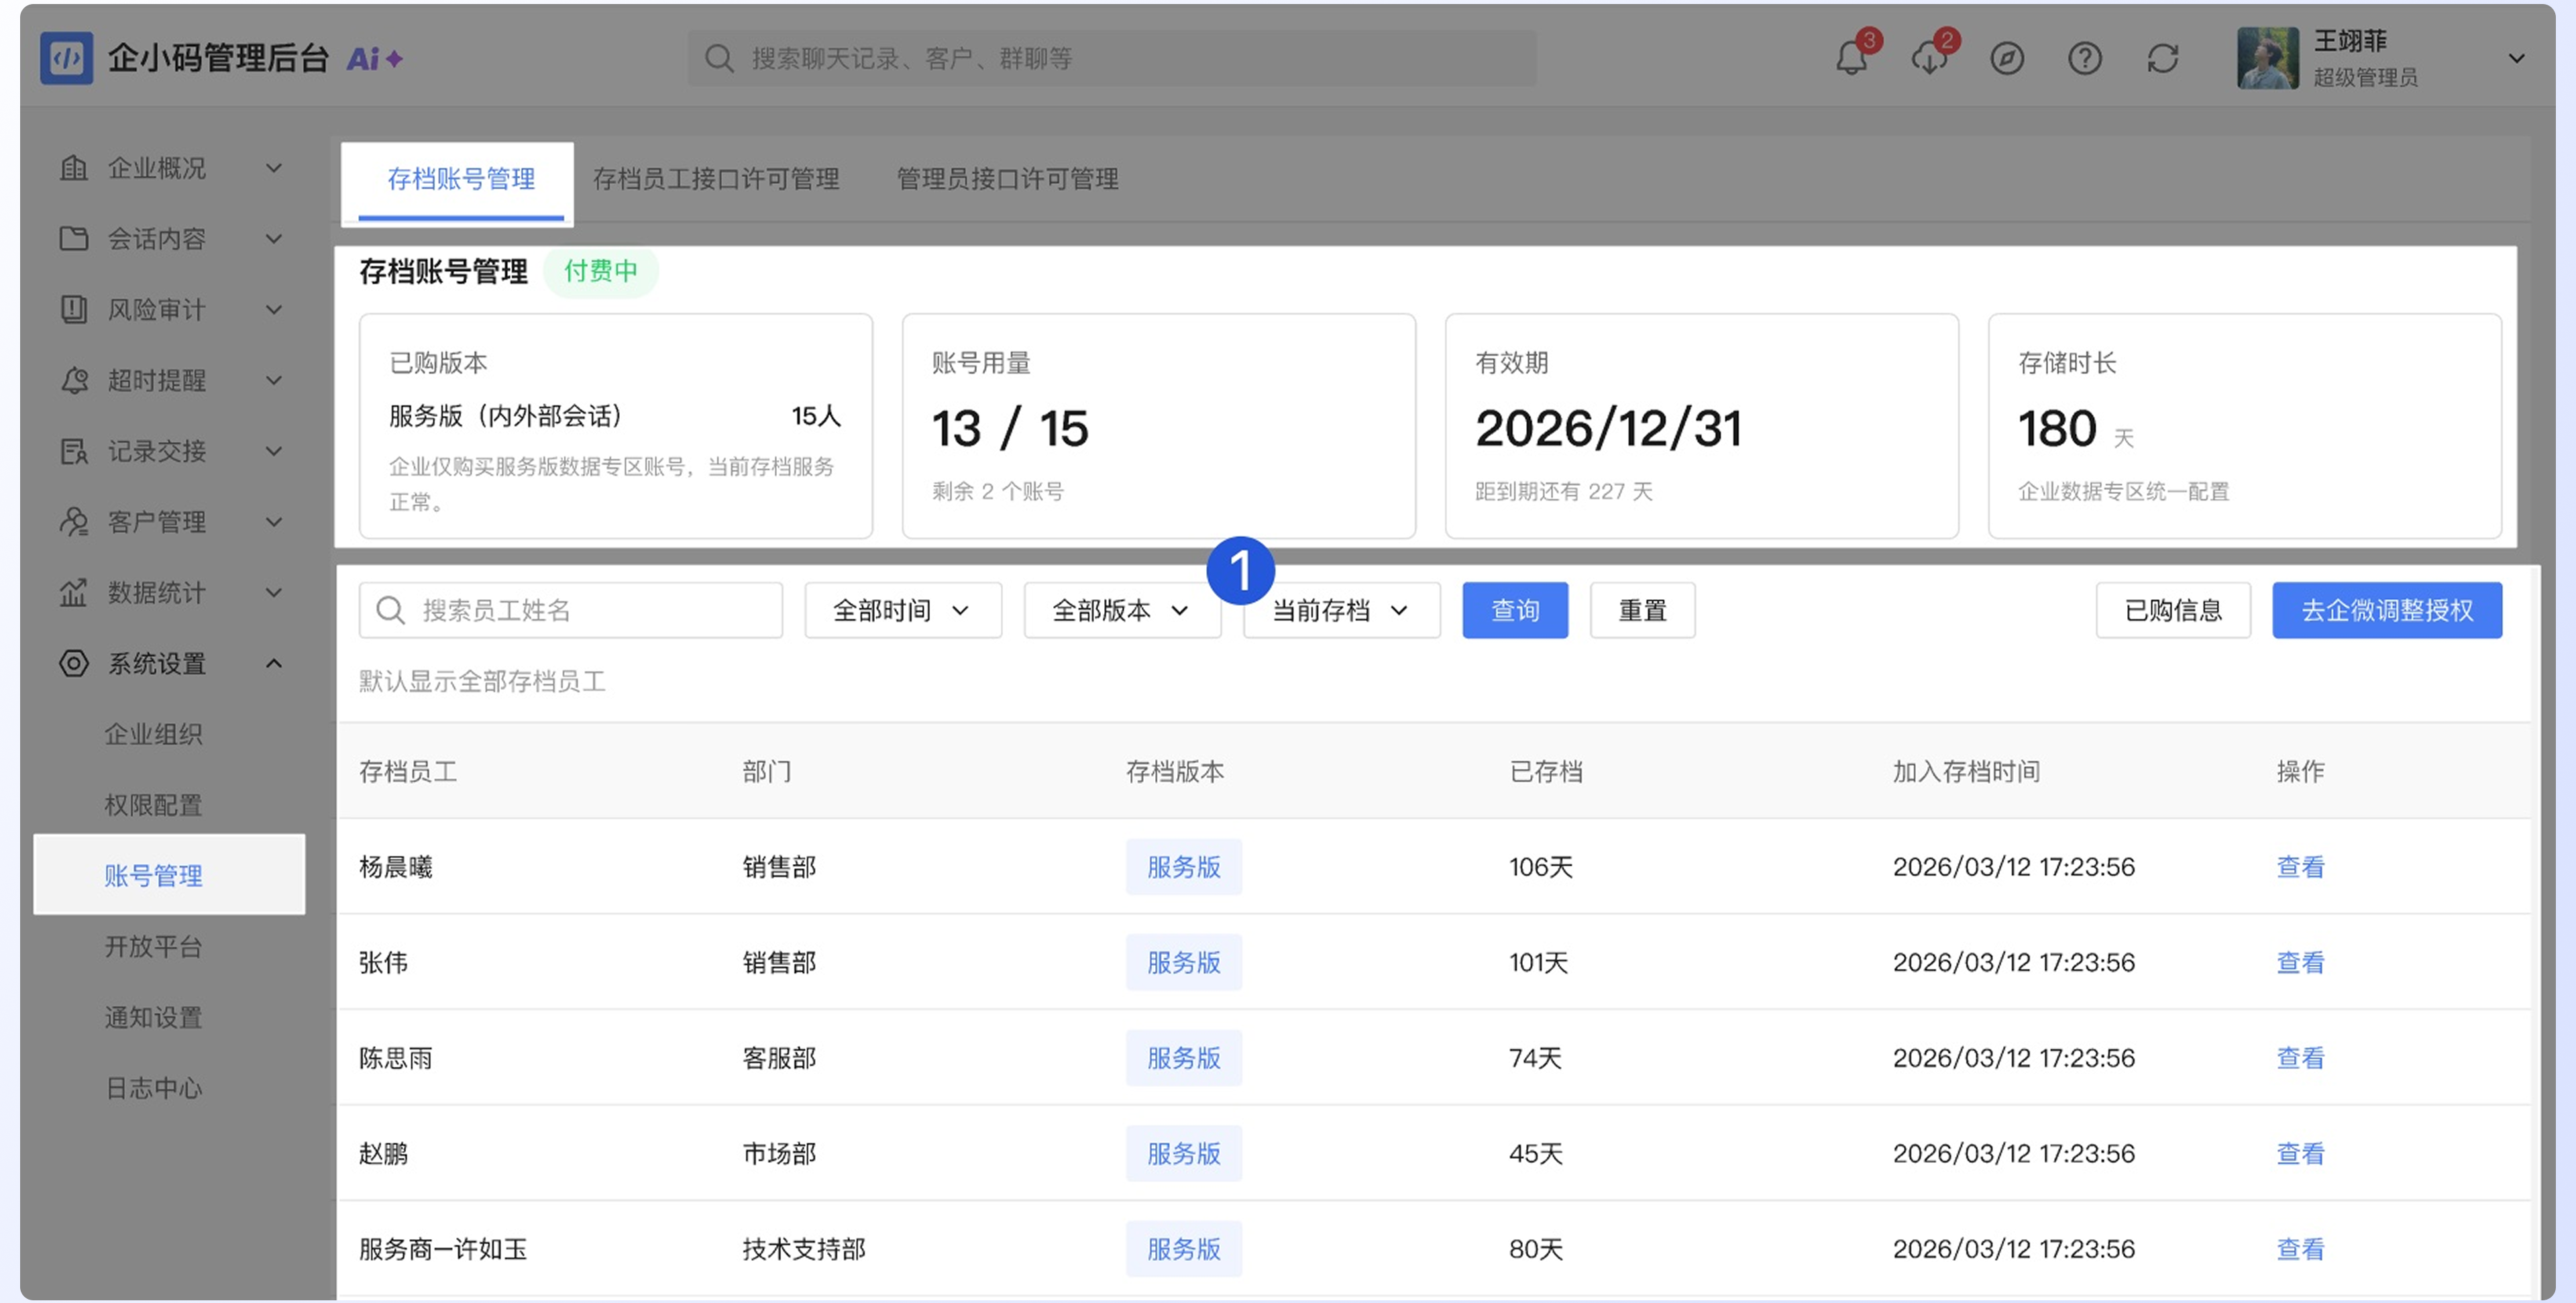Click the 会话内容 folder icon
This screenshot has height=1303, width=2576.
click(73, 238)
